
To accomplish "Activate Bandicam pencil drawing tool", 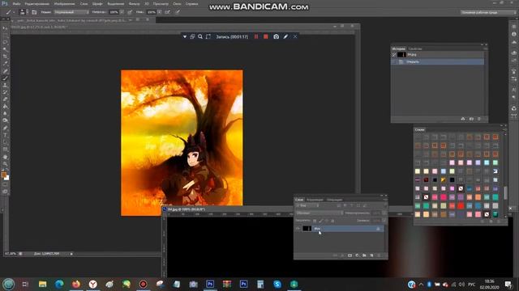I will click(285, 36).
